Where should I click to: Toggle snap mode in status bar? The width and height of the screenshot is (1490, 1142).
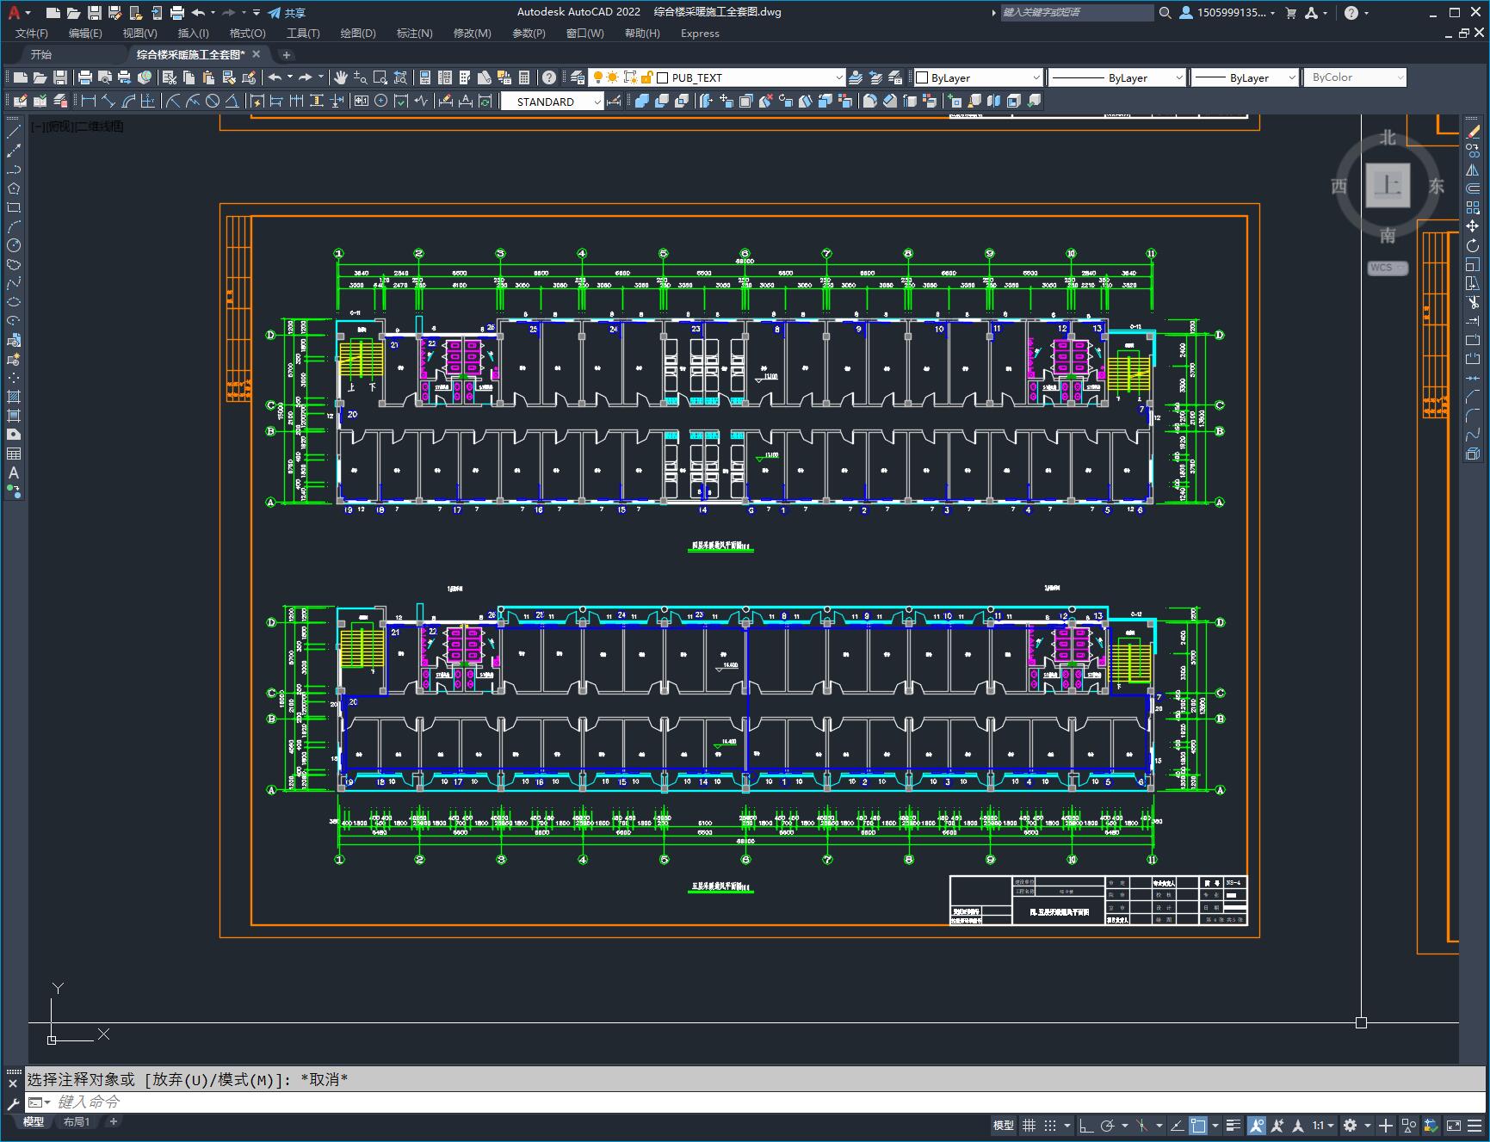(1049, 1125)
